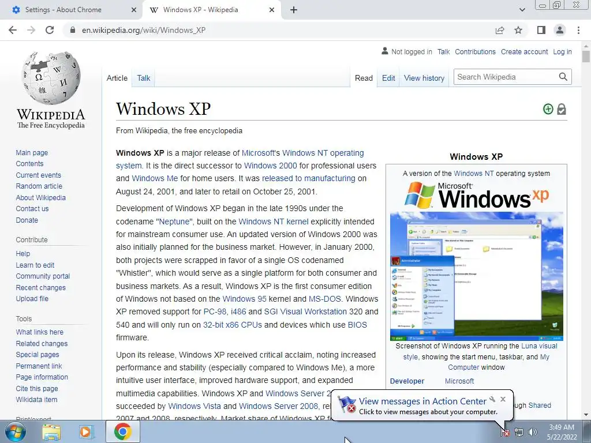Click the Not logged in user icon
Screen dimensions: 591x443
(385, 51)
